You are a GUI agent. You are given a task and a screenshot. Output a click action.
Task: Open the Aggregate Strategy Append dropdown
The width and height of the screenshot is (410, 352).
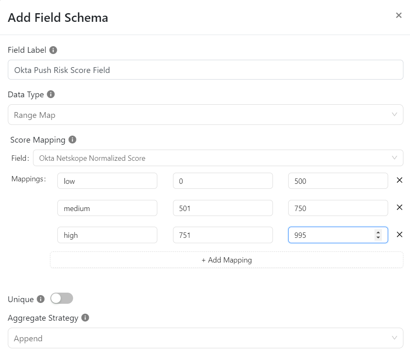pos(206,338)
